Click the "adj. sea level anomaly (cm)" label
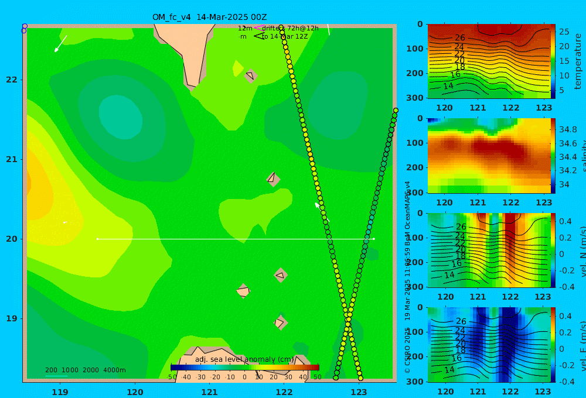 click(244, 359)
